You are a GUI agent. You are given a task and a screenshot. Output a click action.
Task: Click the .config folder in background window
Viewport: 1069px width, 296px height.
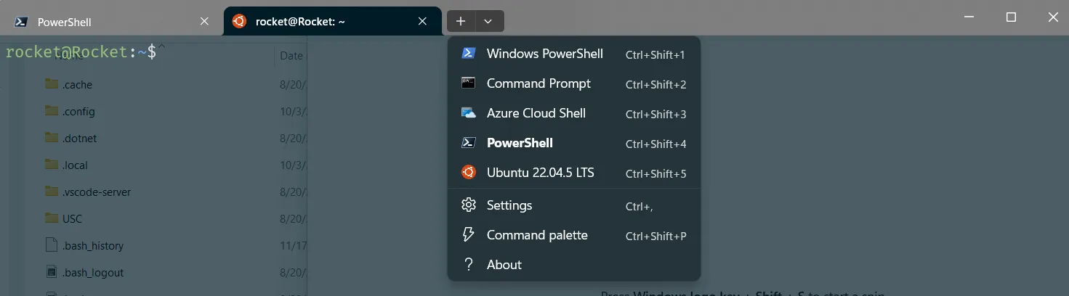point(78,112)
